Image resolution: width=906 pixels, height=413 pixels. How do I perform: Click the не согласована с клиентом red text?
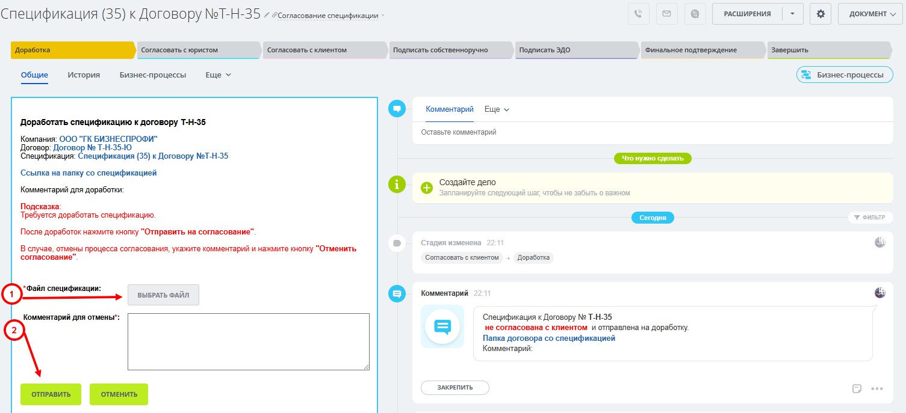tap(536, 328)
